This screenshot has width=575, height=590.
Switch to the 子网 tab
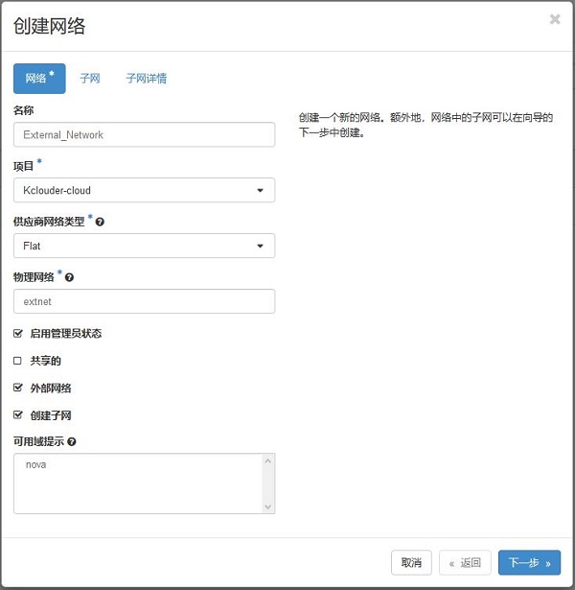pyautogui.click(x=90, y=79)
